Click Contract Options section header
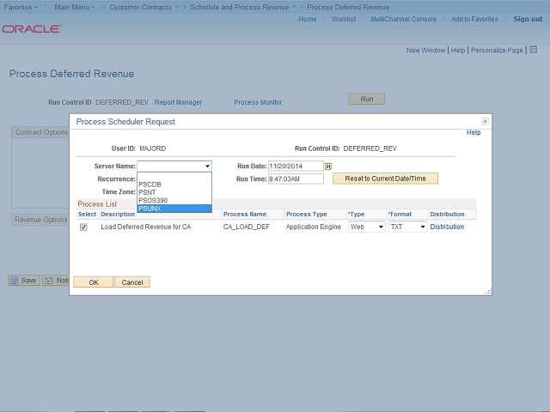The image size is (550, 412). [41, 132]
